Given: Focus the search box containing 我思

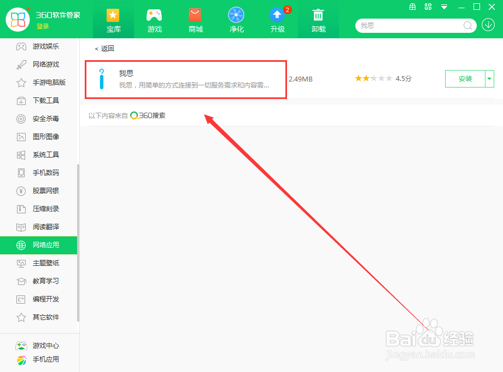Looking at the screenshot, I should click(411, 25).
